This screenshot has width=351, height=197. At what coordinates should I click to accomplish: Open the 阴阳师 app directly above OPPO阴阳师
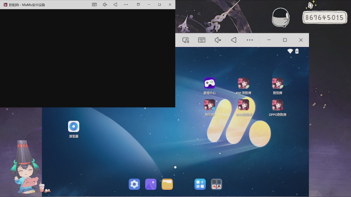(278, 83)
